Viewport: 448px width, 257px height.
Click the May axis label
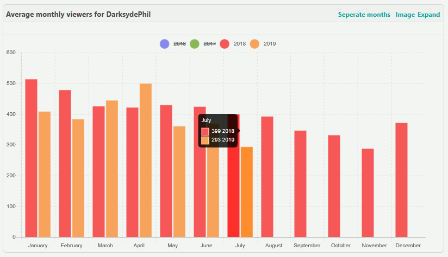click(172, 245)
